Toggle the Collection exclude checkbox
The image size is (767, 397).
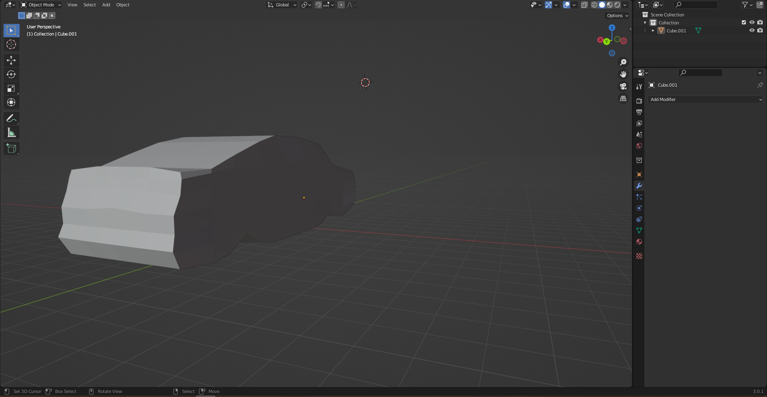tap(744, 22)
